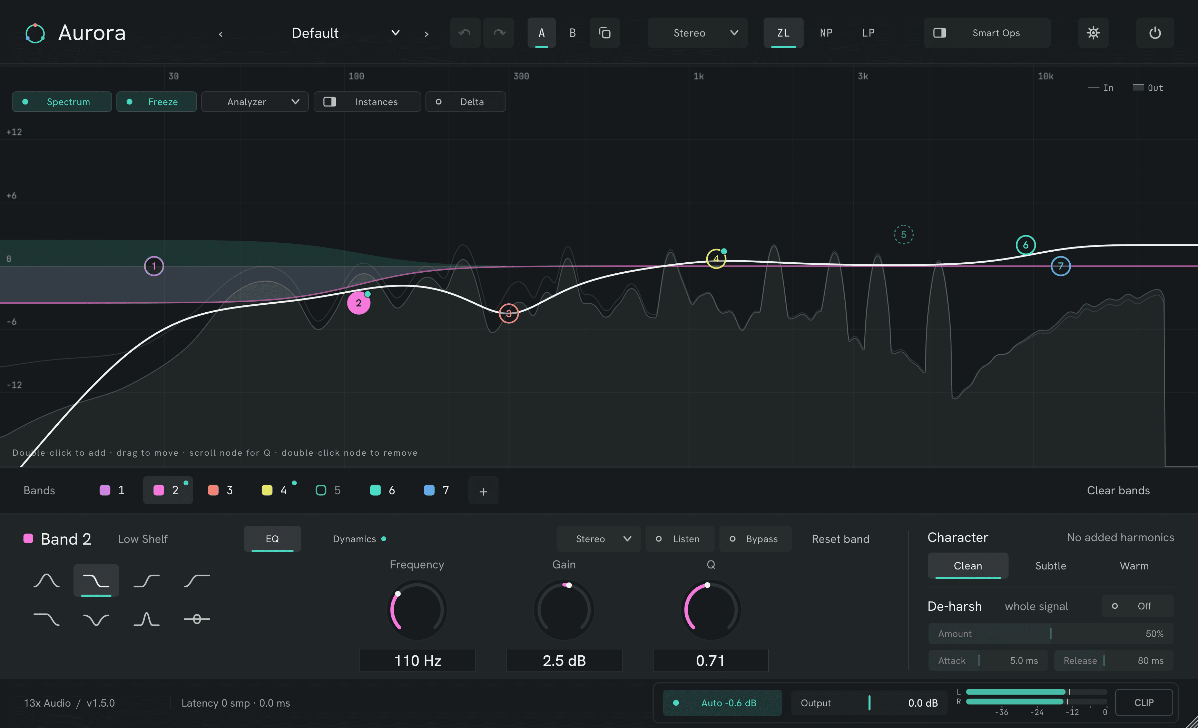Select the Bell filter shape
1198x728 pixels.
46,580
